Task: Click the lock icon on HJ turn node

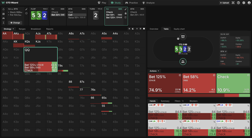Action: click(126, 13)
